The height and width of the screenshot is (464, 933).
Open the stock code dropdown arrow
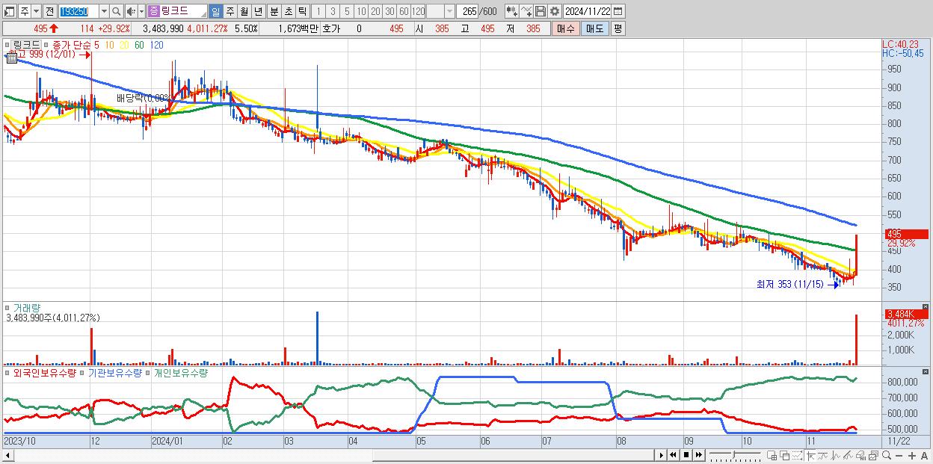click(104, 11)
